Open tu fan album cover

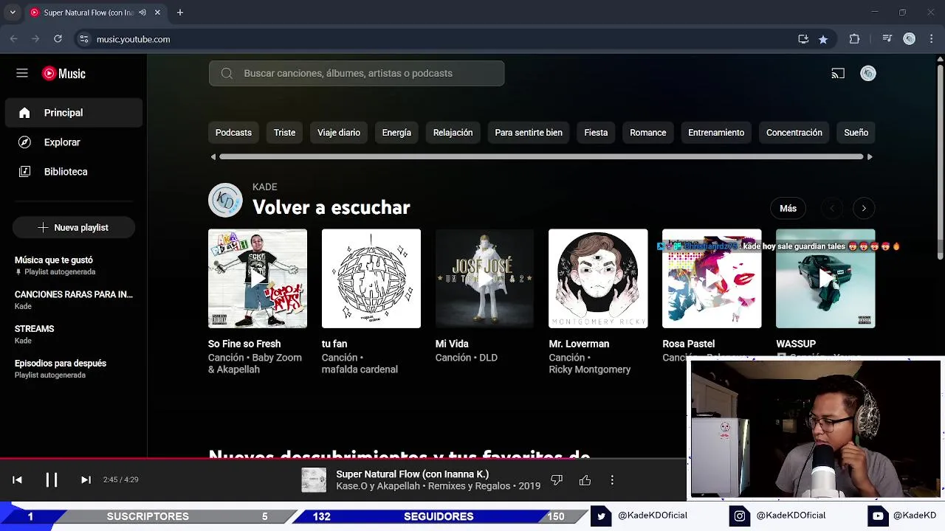(x=371, y=279)
